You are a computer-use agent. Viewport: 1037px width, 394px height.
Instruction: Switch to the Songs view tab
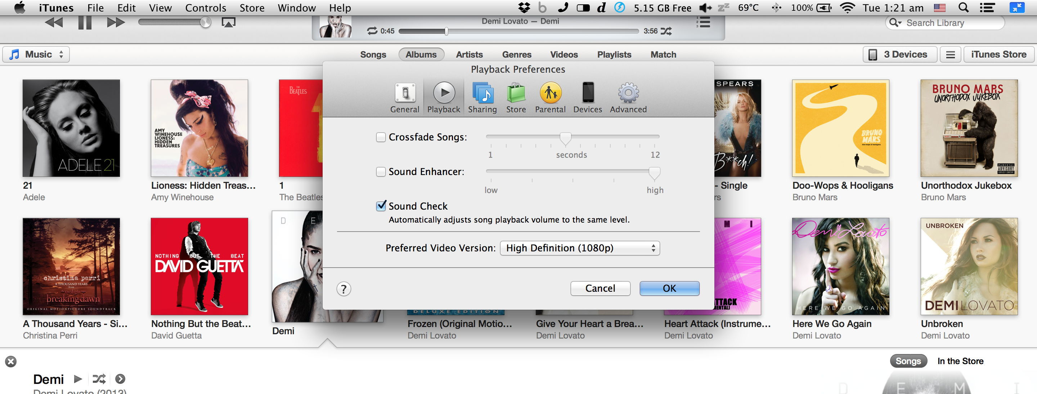[373, 54]
